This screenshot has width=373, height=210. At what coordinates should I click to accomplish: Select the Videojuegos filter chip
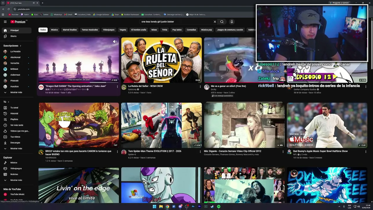pyautogui.click(x=109, y=30)
